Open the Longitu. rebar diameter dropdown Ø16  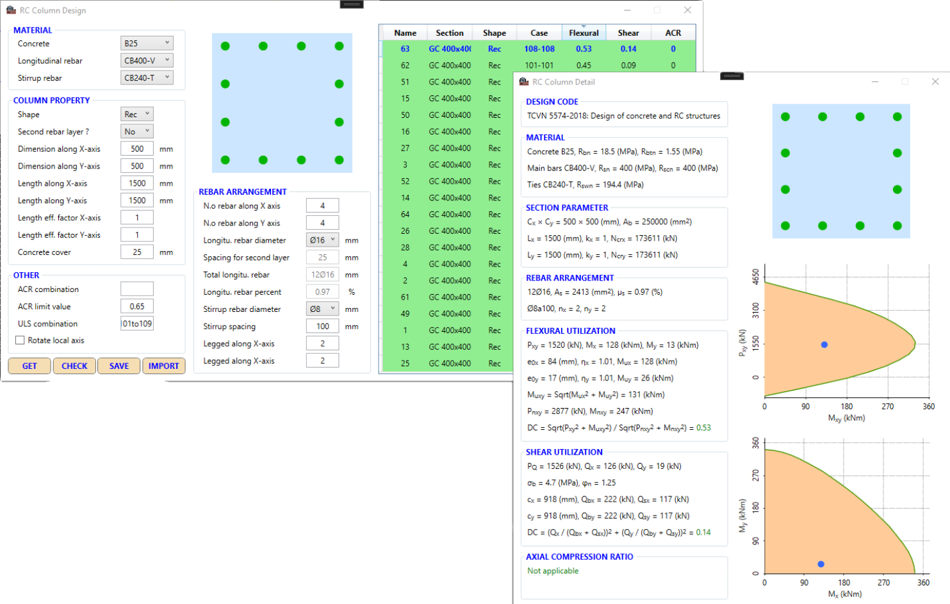coord(322,240)
